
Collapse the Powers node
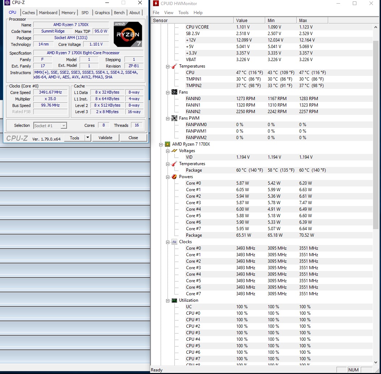(x=168, y=177)
